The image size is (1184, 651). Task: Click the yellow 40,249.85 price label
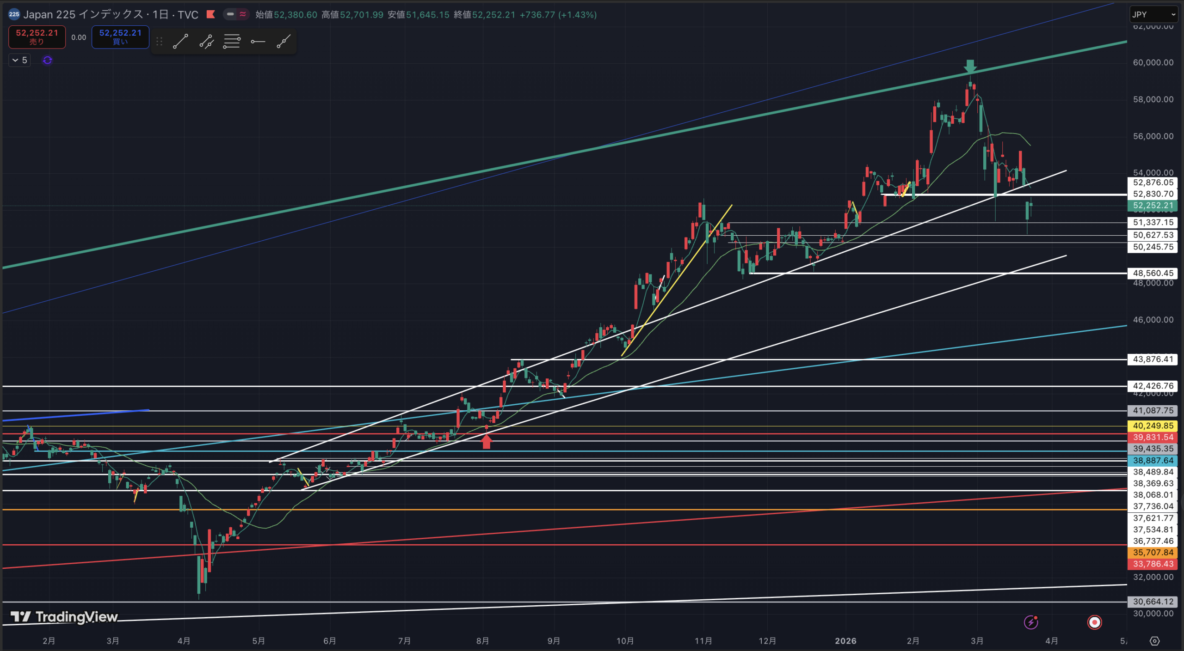(1153, 426)
